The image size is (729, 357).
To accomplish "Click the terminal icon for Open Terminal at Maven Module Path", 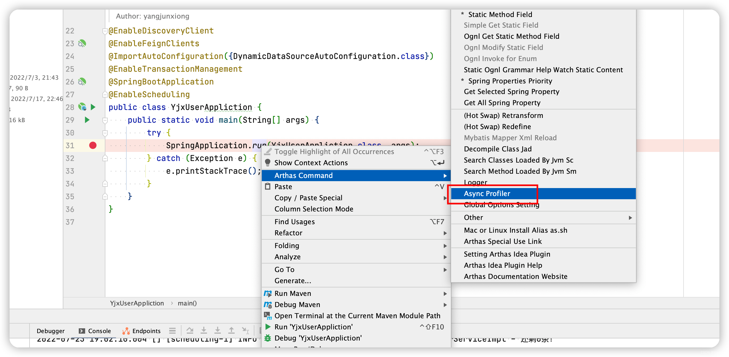I will coord(268,316).
